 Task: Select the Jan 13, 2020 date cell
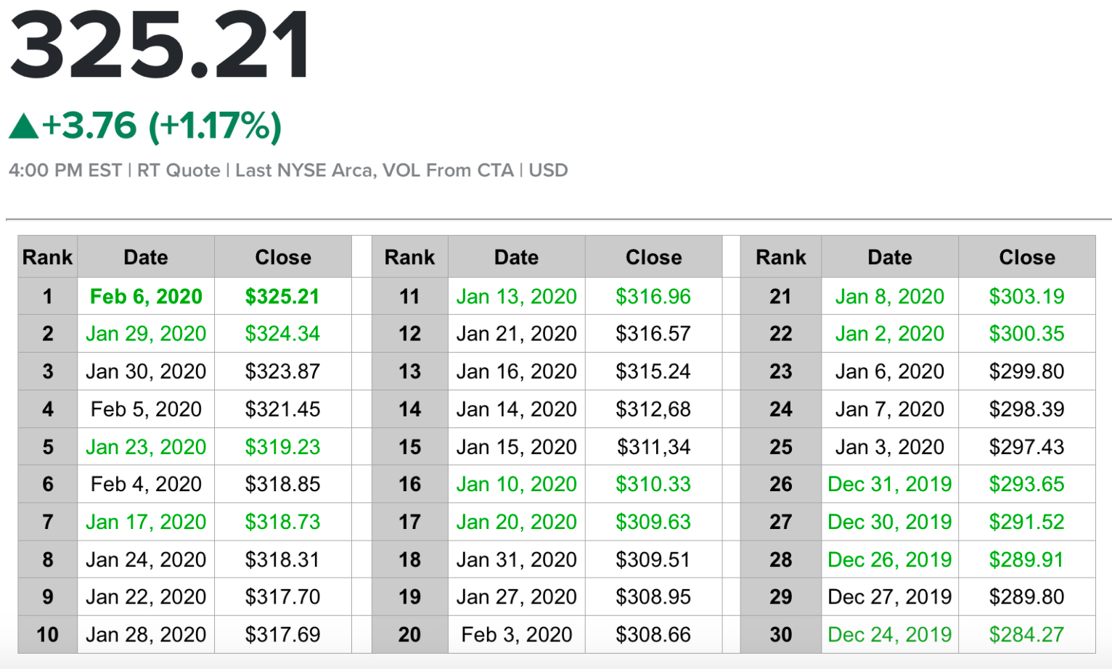click(x=517, y=296)
